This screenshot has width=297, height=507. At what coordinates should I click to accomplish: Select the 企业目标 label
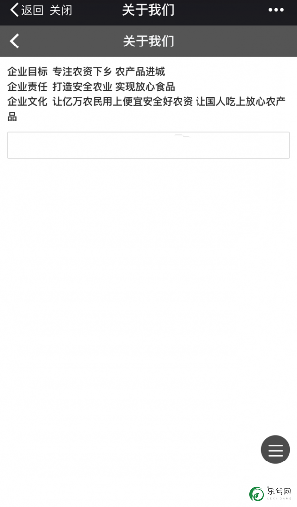(28, 71)
